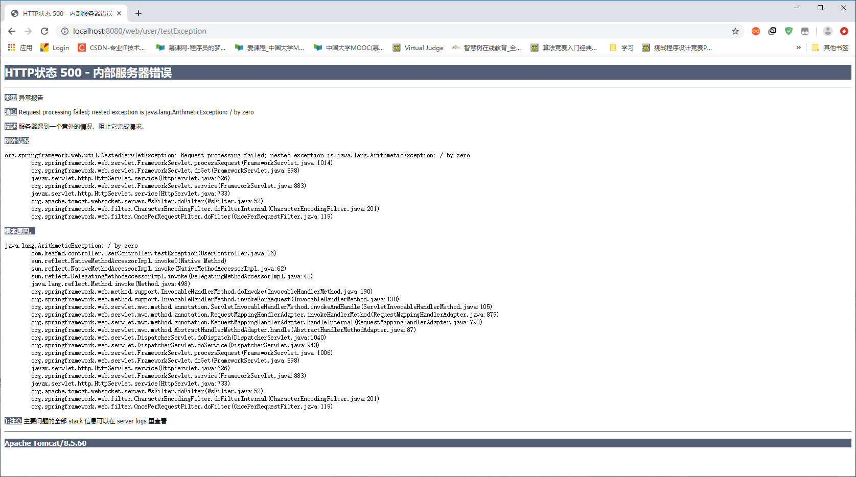Bookmark this page with the star icon

(735, 31)
